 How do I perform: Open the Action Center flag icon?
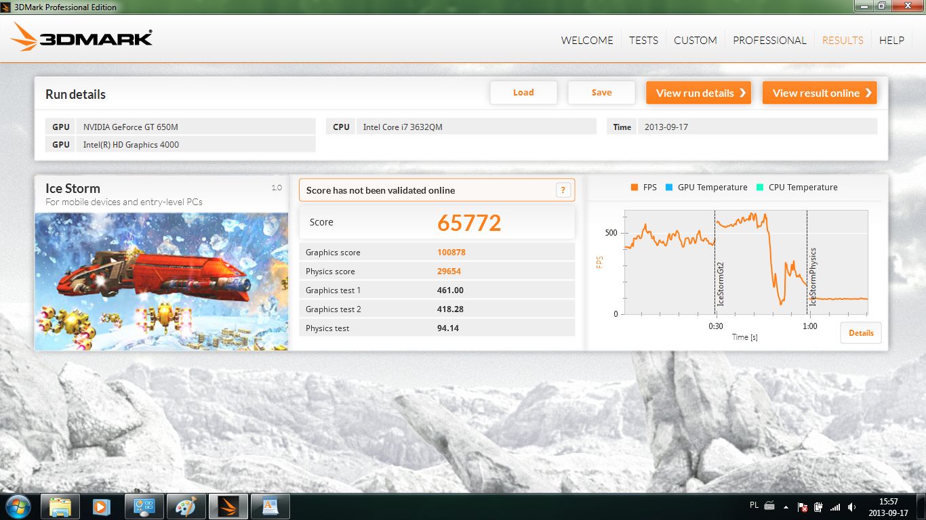pyautogui.click(x=803, y=506)
